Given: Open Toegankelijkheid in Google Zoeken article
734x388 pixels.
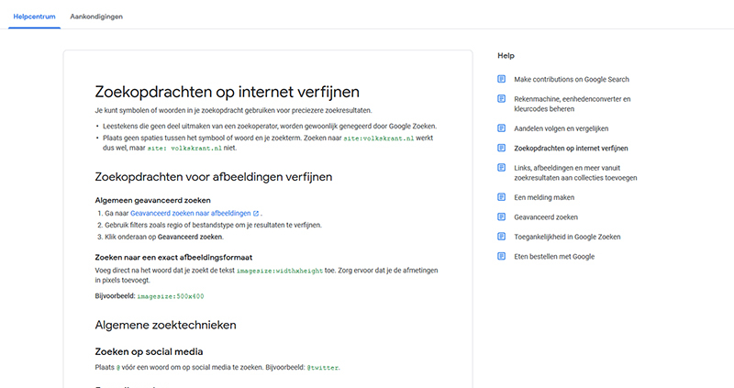Looking at the screenshot, I should point(567,237).
